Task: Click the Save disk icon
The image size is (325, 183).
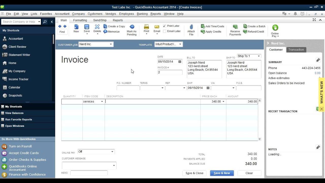Action: click(87, 27)
